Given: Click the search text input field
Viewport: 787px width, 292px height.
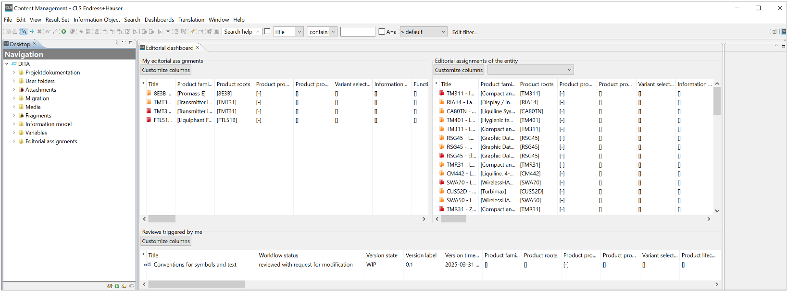Looking at the screenshot, I should pyautogui.click(x=357, y=32).
